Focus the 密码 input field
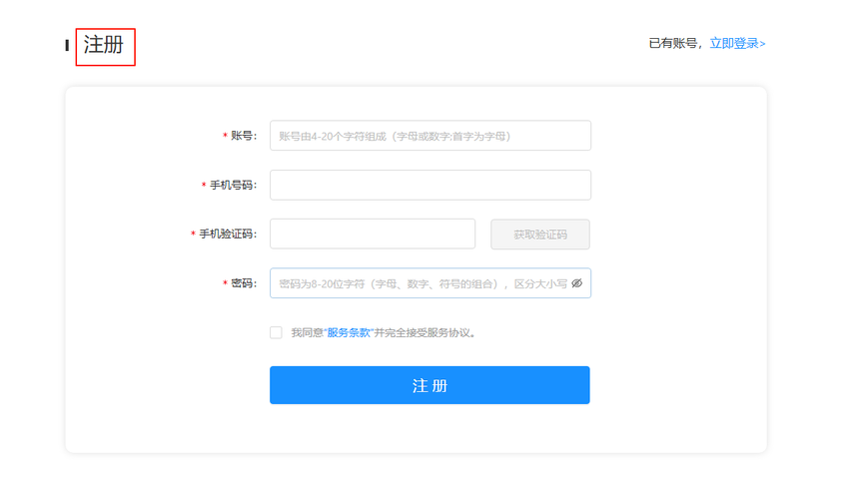The image size is (859, 481). coord(430,282)
